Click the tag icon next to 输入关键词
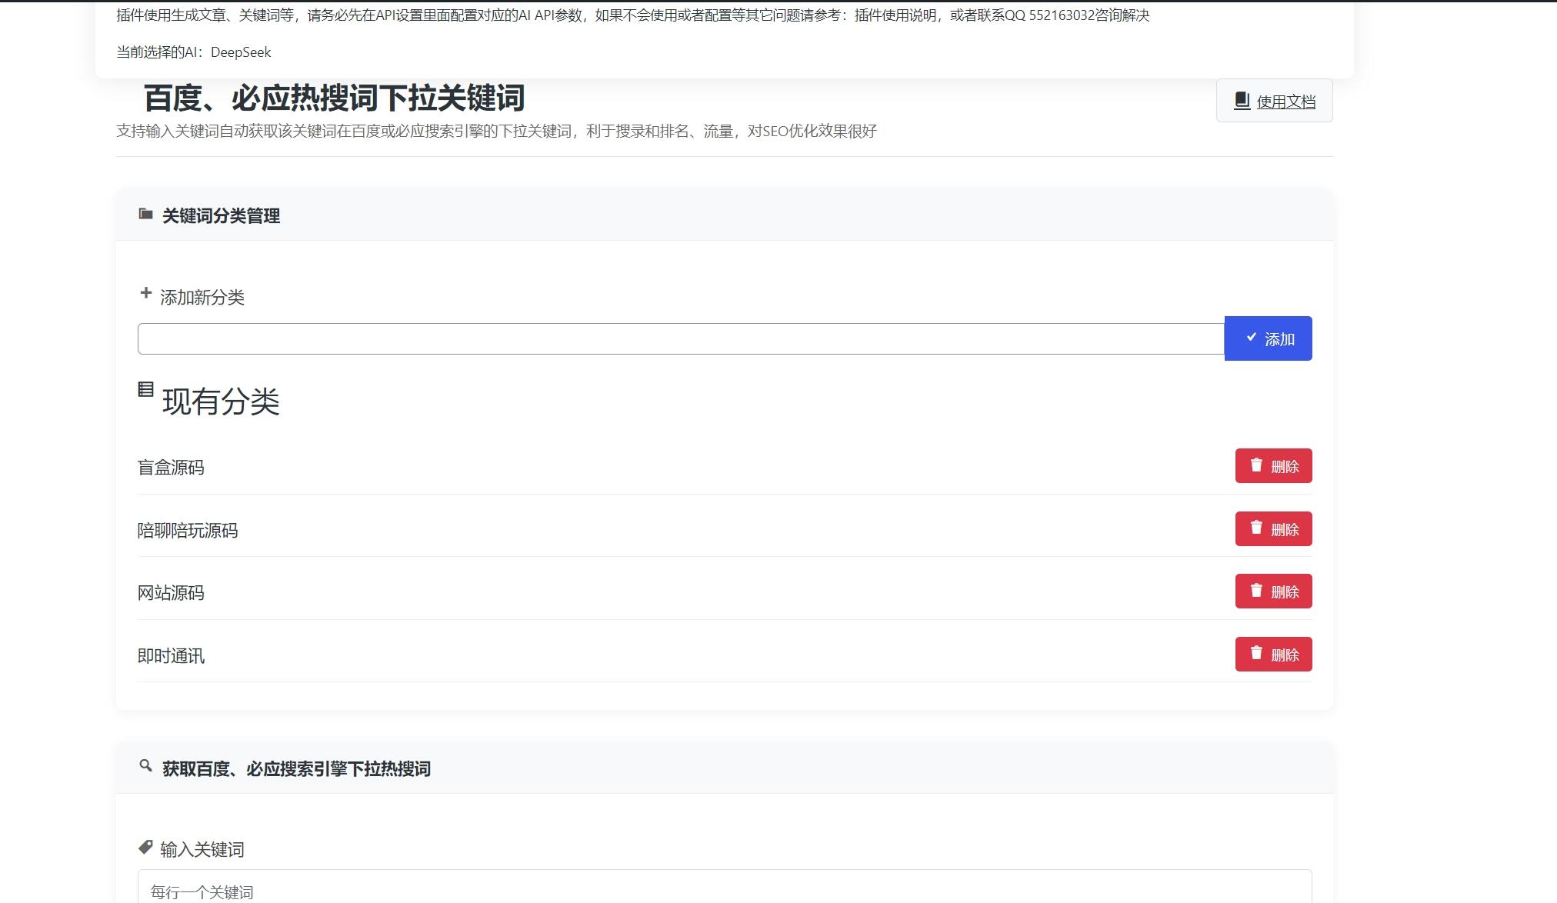1557x903 pixels. tap(145, 846)
